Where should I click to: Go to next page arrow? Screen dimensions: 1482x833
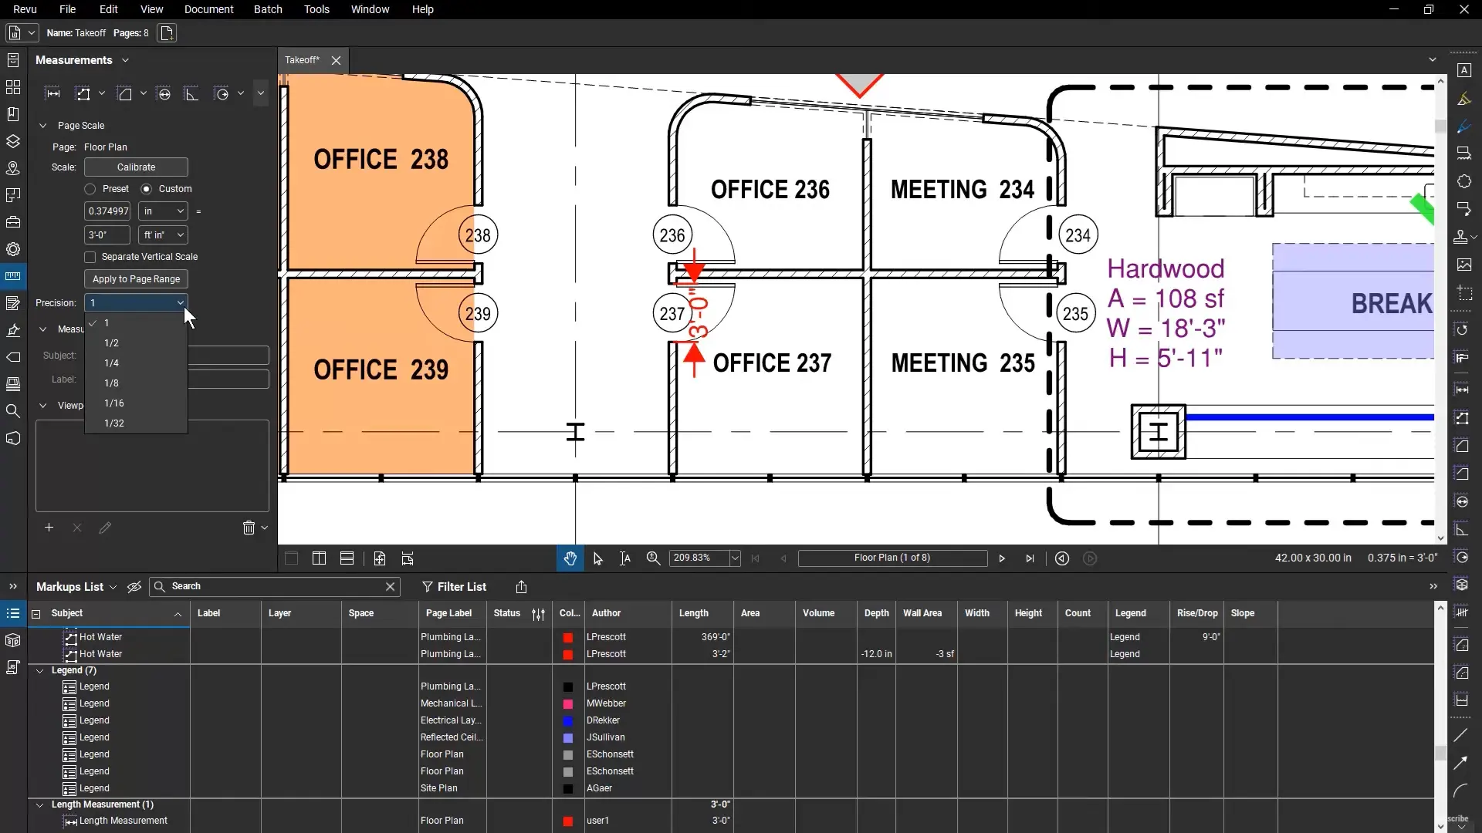tap(1002, 558)
